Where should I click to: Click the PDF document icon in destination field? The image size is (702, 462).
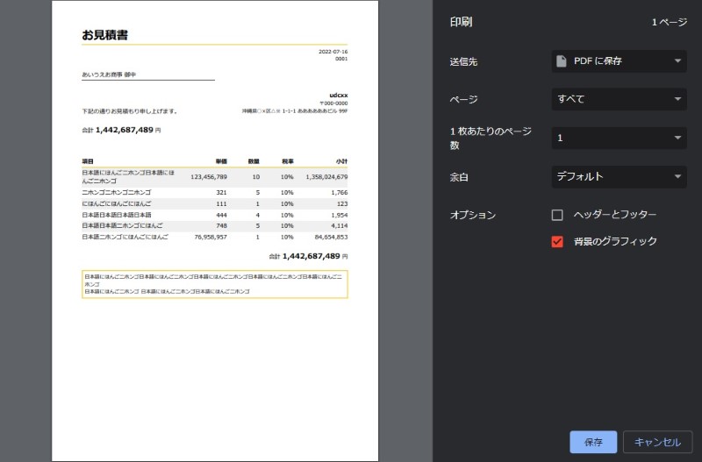coord(562,60)
